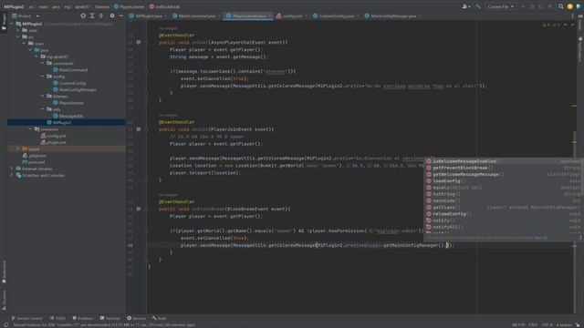Image resolution: width=584 pixels, height=328 pixels.
Task: Click 'Next Tip' link in completion popup
Action: click(x=540, y=238)
